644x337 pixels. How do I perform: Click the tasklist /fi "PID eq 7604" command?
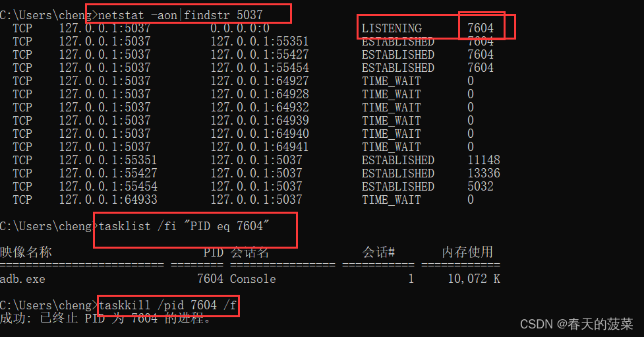pos(184,226)
